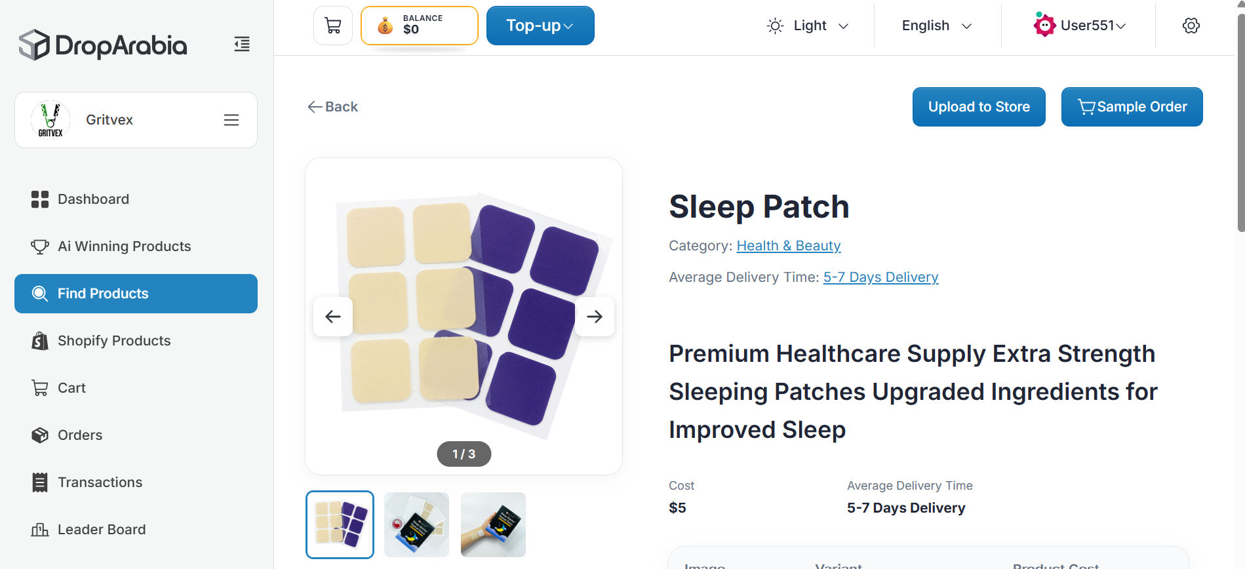The width and height of the screenshot is (1245, 569).
Task: Click the User551 avatar icon
Action: (x=1044, y=25)
